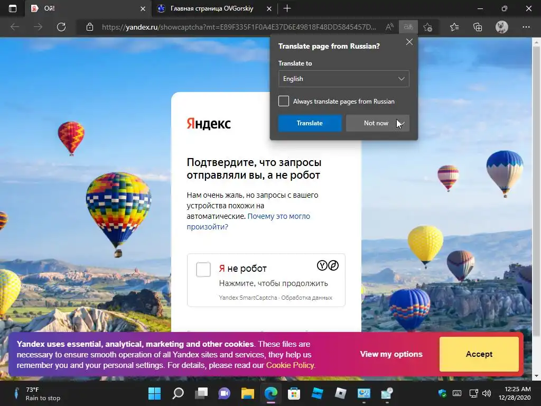Open Read aloud icon in address bar
Screen dimensions: 541x406
click(389, 27)
